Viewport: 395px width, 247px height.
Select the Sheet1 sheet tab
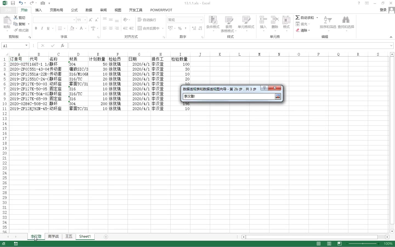(x=85, y=236)
